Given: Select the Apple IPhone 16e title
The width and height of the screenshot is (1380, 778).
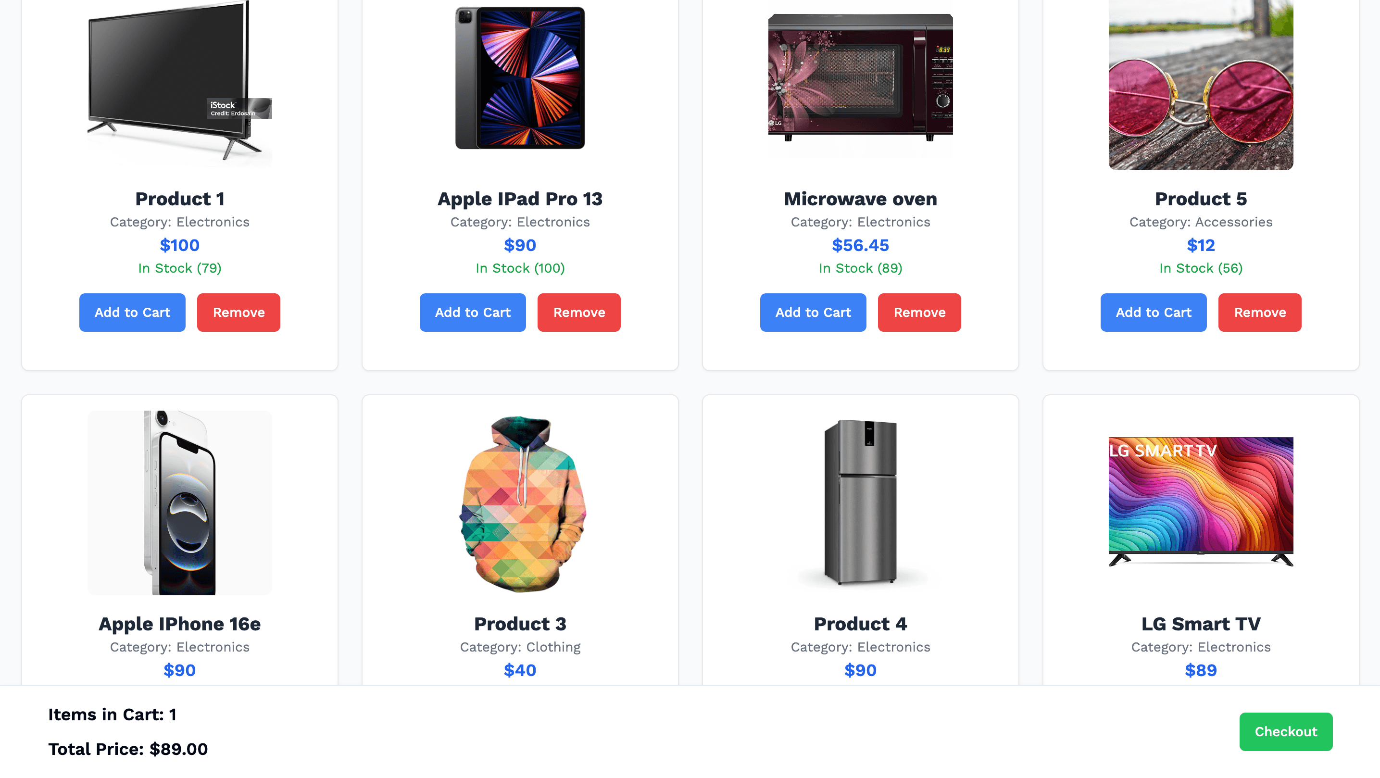Looking at the screenshot, I should pos(179,624).
